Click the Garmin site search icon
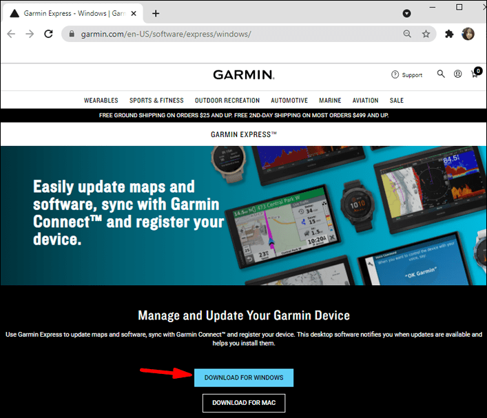 (441, 74)
